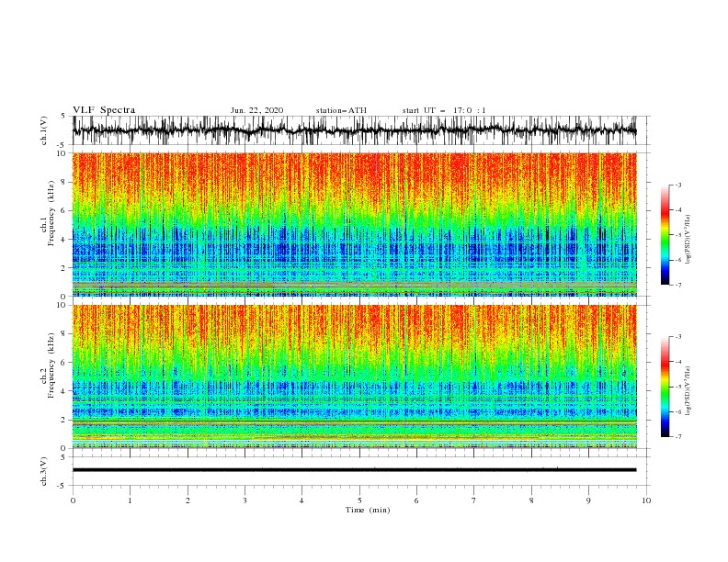
Task: Click the ch.2 color bar 'log(PSD)(V²/Hz)' label
Action: [688, 391]
